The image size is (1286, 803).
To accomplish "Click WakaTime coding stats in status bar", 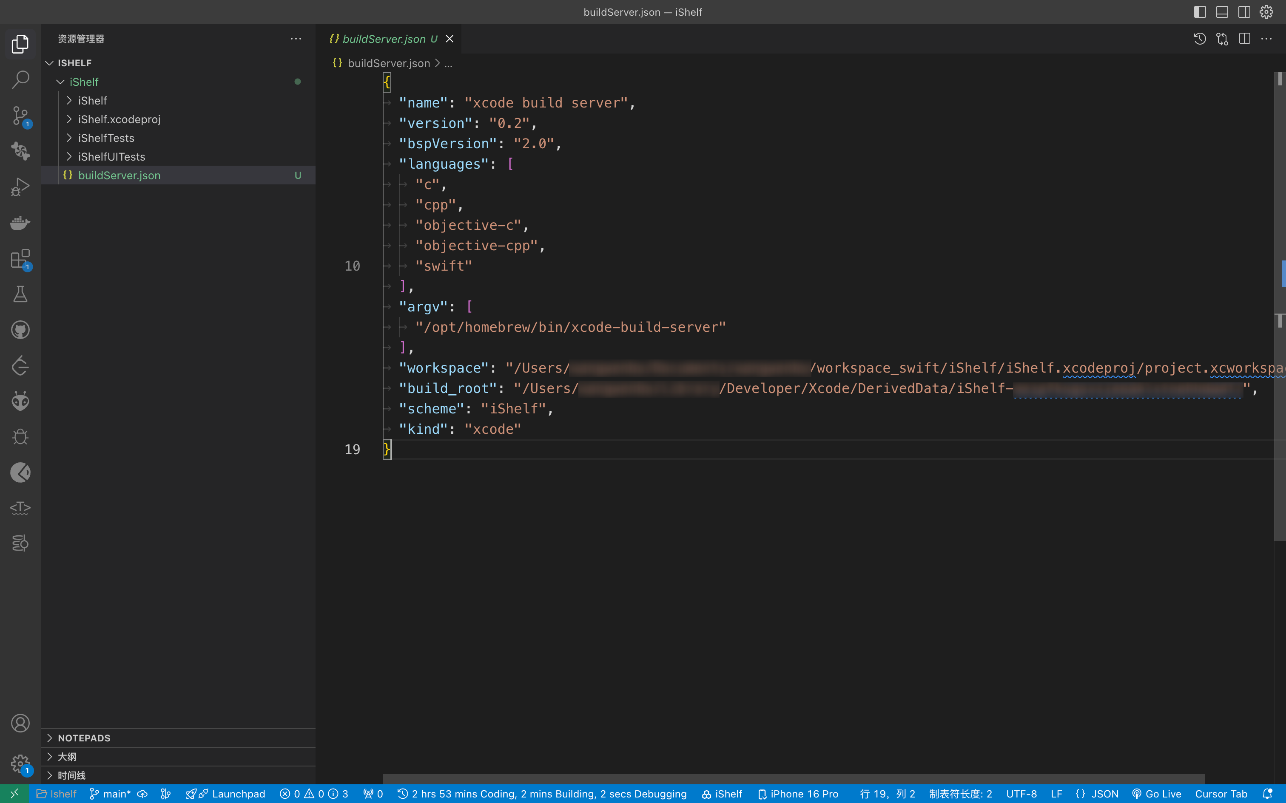I will (x=542, y=794).
